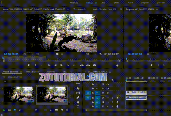The image size is (171, 116).
Task: Switch to Graphics workspace
Action: pos(145,3)
